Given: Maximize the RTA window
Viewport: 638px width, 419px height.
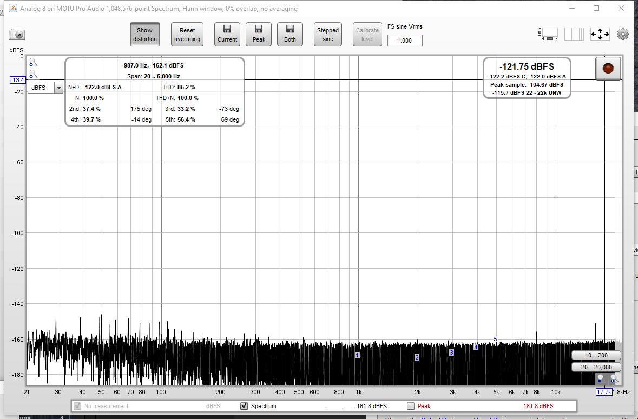Looking at the screenshot, I should (596, 8).
